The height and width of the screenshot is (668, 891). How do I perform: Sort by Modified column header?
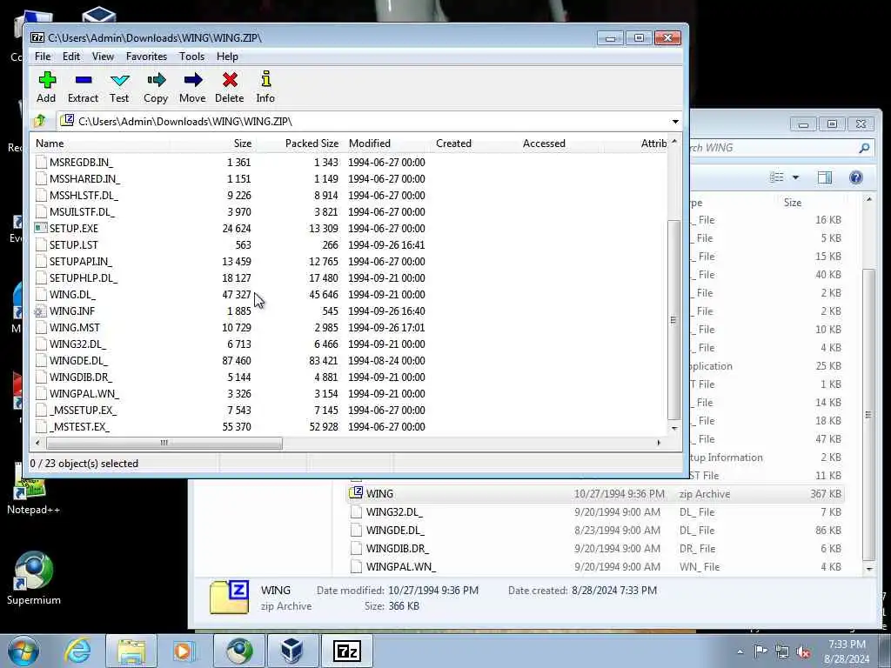[386, 144]
